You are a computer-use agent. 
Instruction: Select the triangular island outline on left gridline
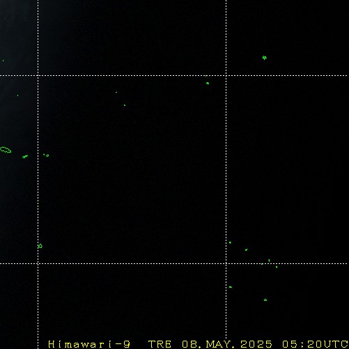(x=40, y=246)
